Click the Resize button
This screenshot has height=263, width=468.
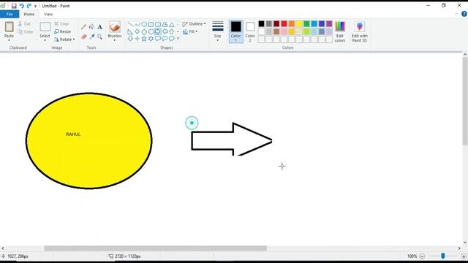point(63,31)
